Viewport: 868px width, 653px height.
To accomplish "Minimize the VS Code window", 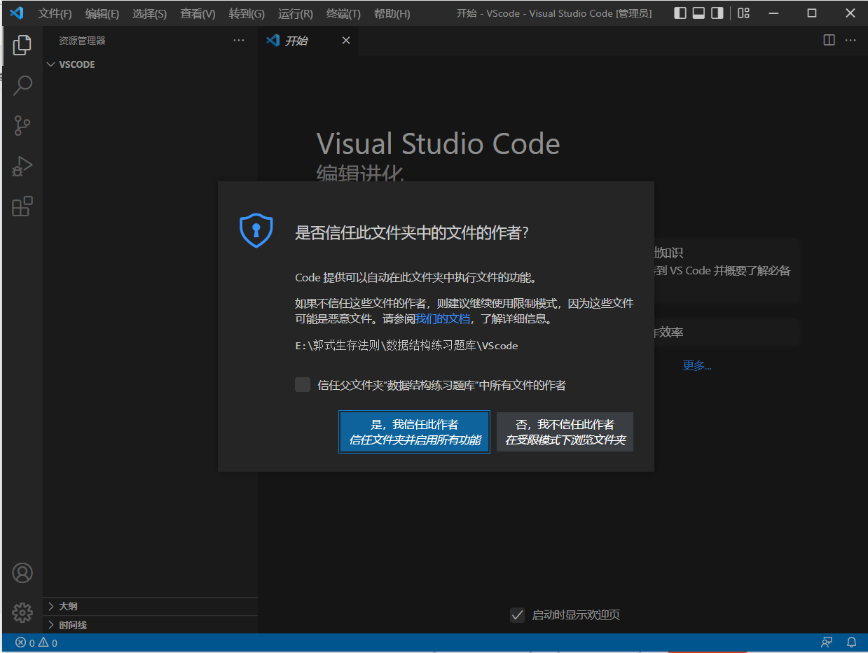I will pyautogui.click(x=773, y=13).
